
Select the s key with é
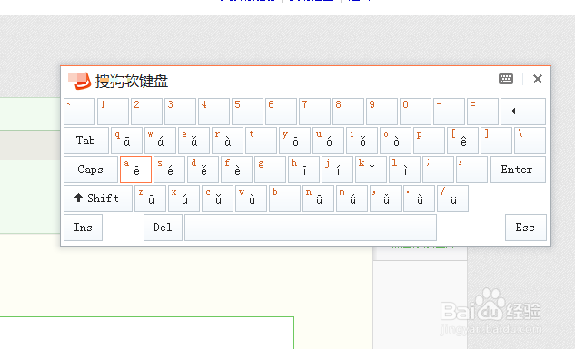click(170, 170)
